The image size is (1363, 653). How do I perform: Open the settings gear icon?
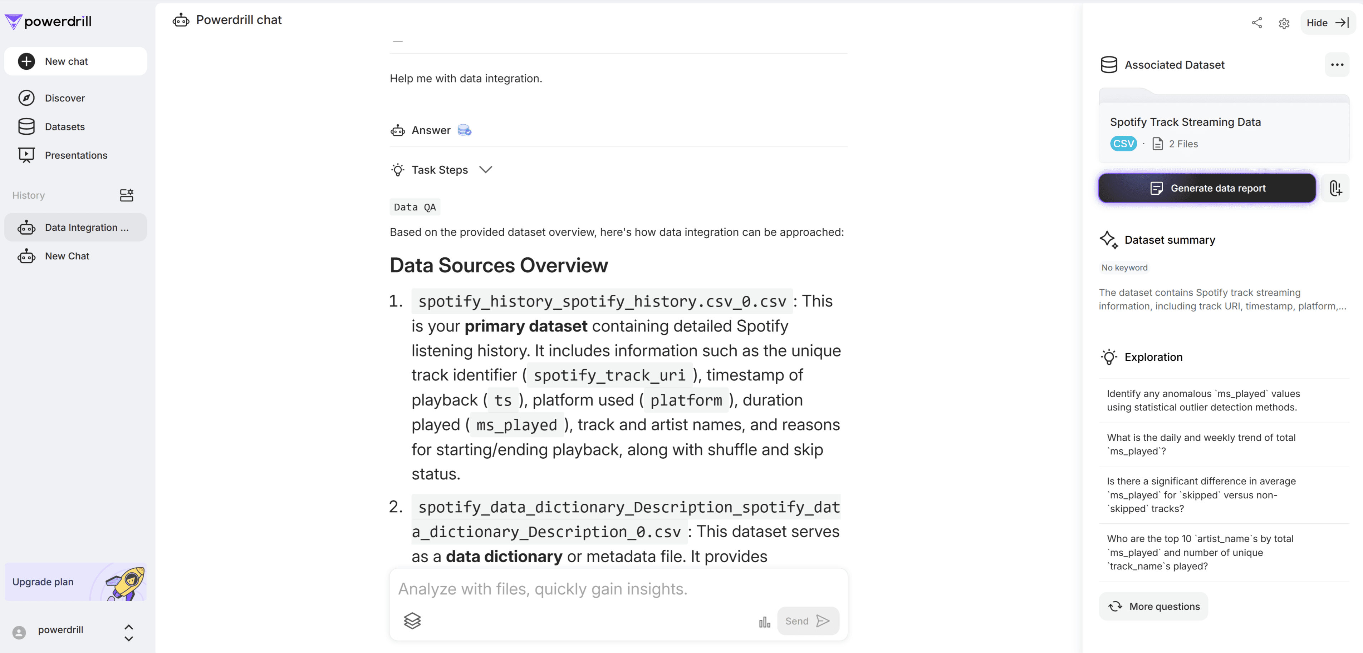pos(1284,23)
